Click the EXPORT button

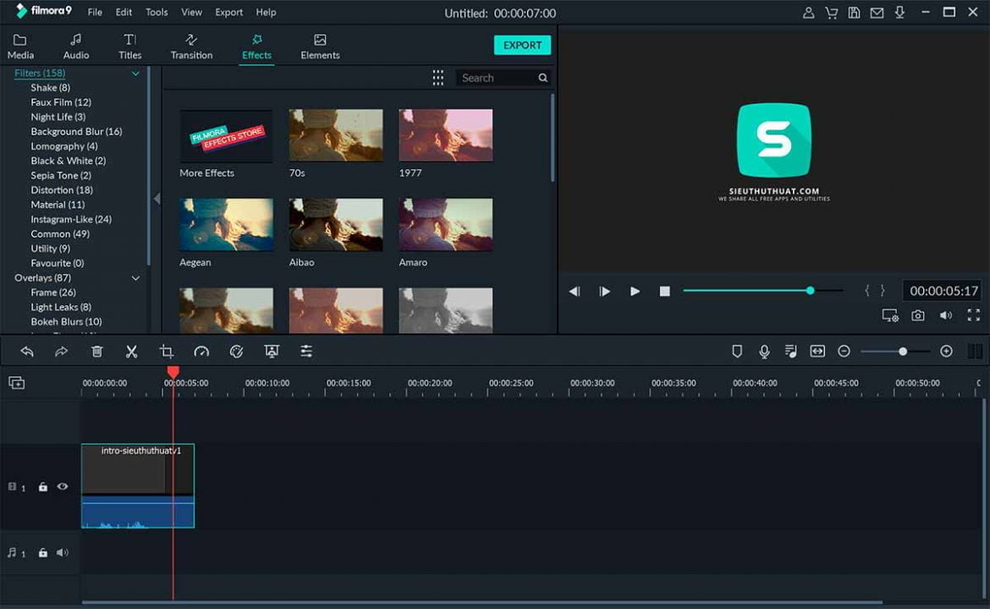[x=522, y=45]
